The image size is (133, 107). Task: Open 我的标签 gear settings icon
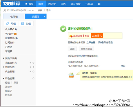[x=33, y=67]
